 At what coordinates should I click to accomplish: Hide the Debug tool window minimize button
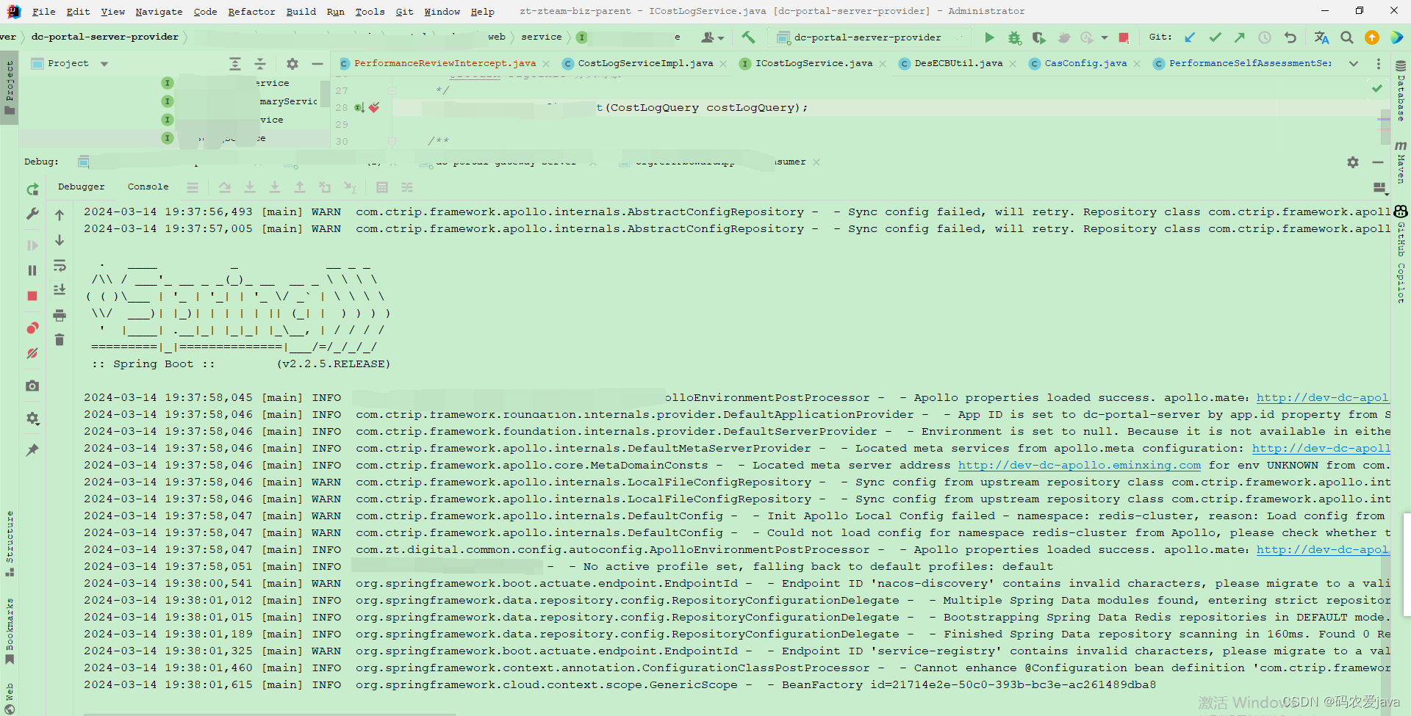click(x=1378, y=162)
